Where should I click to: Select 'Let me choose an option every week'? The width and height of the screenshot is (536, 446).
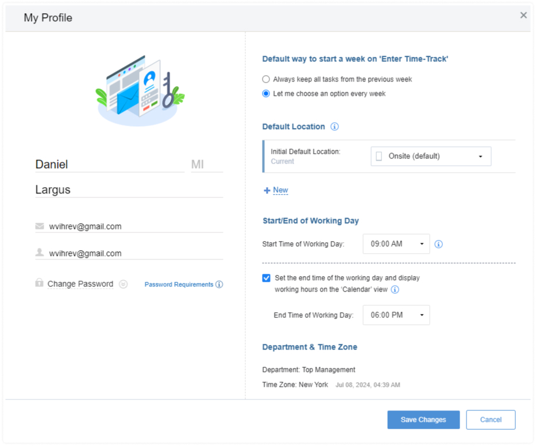coord(265,94)
